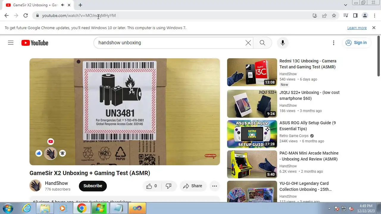The width and height of the screenshot is (381, 214).
Task: Click the #asmr hashtag in the description
Action: [x=82, y=202]
